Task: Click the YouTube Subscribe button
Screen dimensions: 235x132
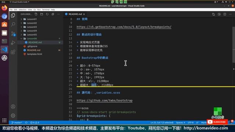Action: coord(217,122)
